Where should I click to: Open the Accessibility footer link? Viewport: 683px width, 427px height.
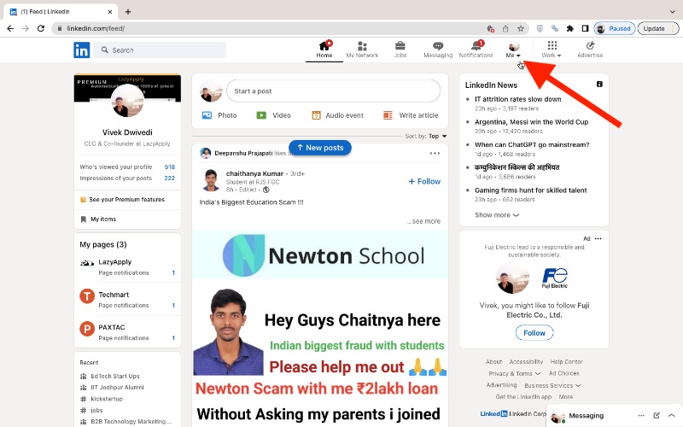point(526,361)
